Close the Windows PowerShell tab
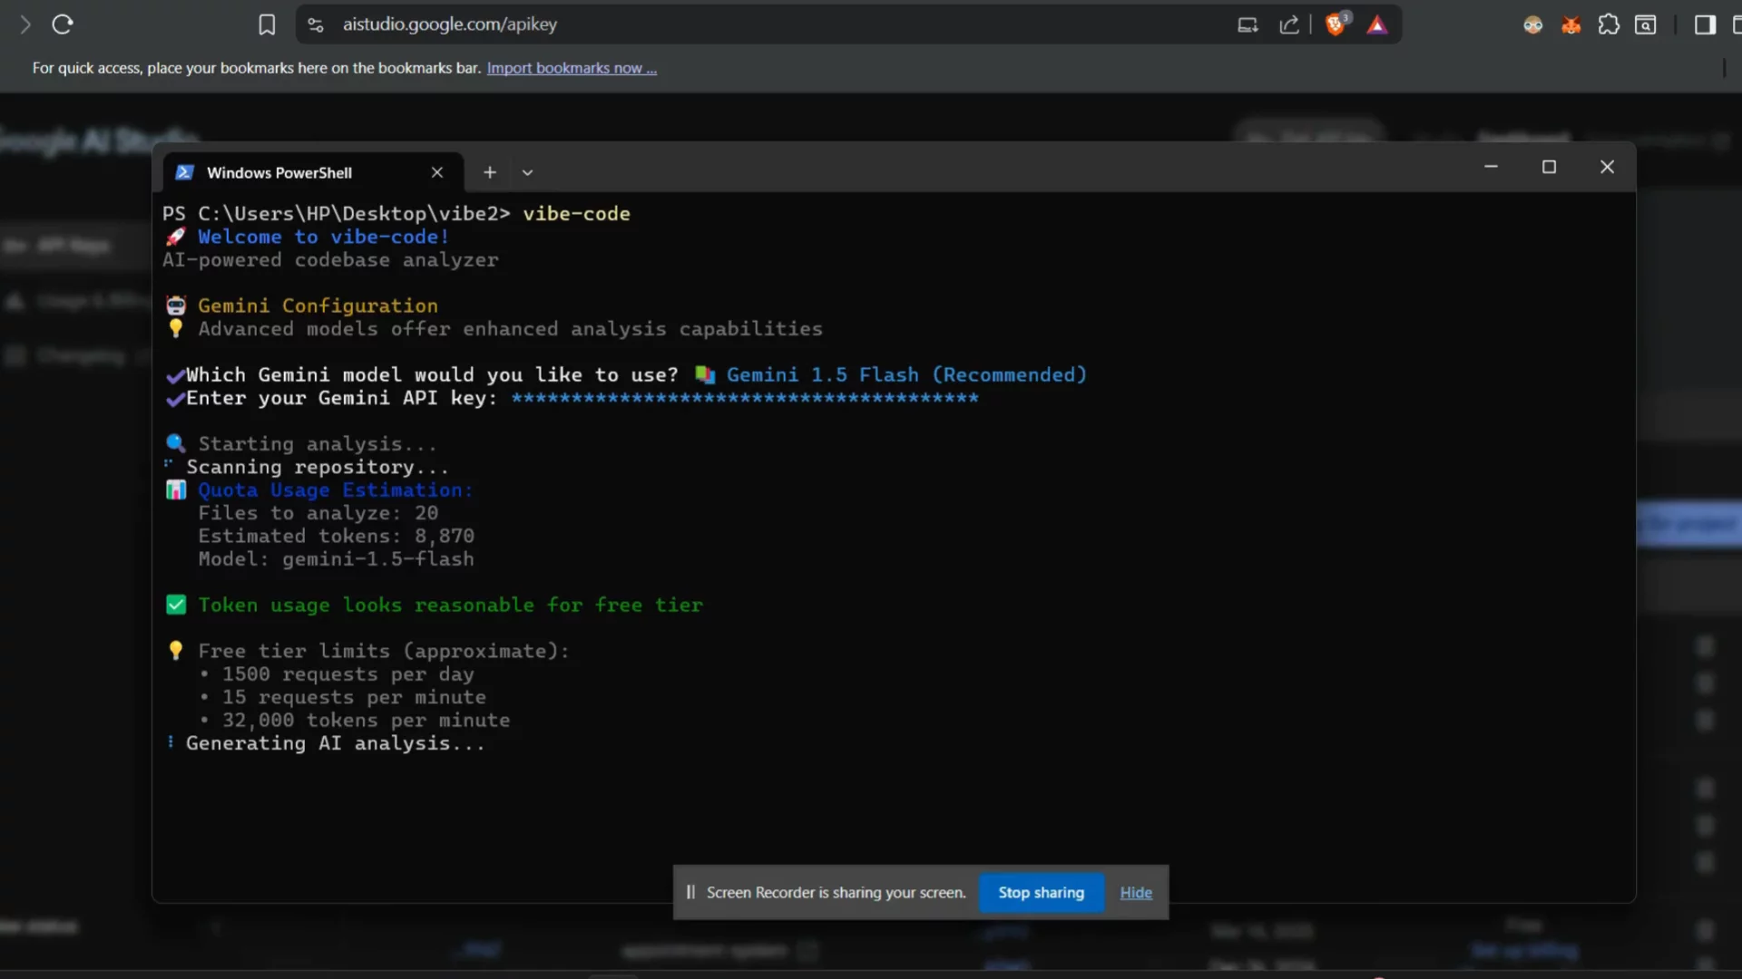The width and height of the screenshot is (1742, 979). click(x=437, y=172)
